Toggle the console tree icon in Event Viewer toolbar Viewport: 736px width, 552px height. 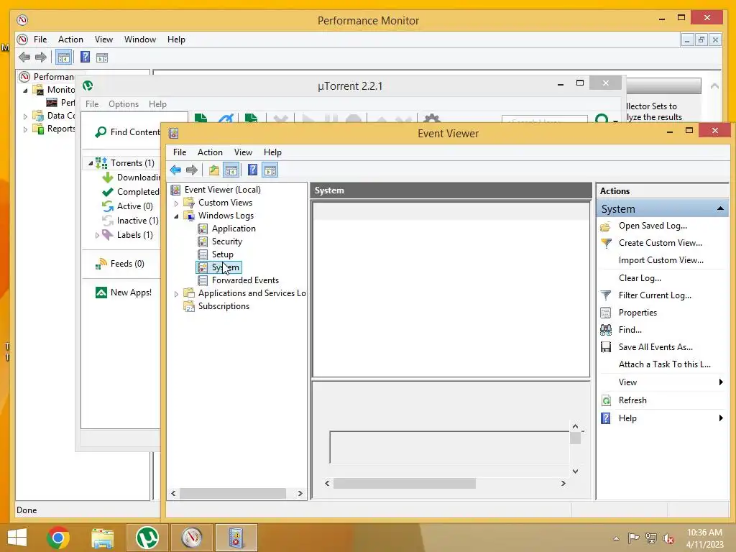pos(231,170)
